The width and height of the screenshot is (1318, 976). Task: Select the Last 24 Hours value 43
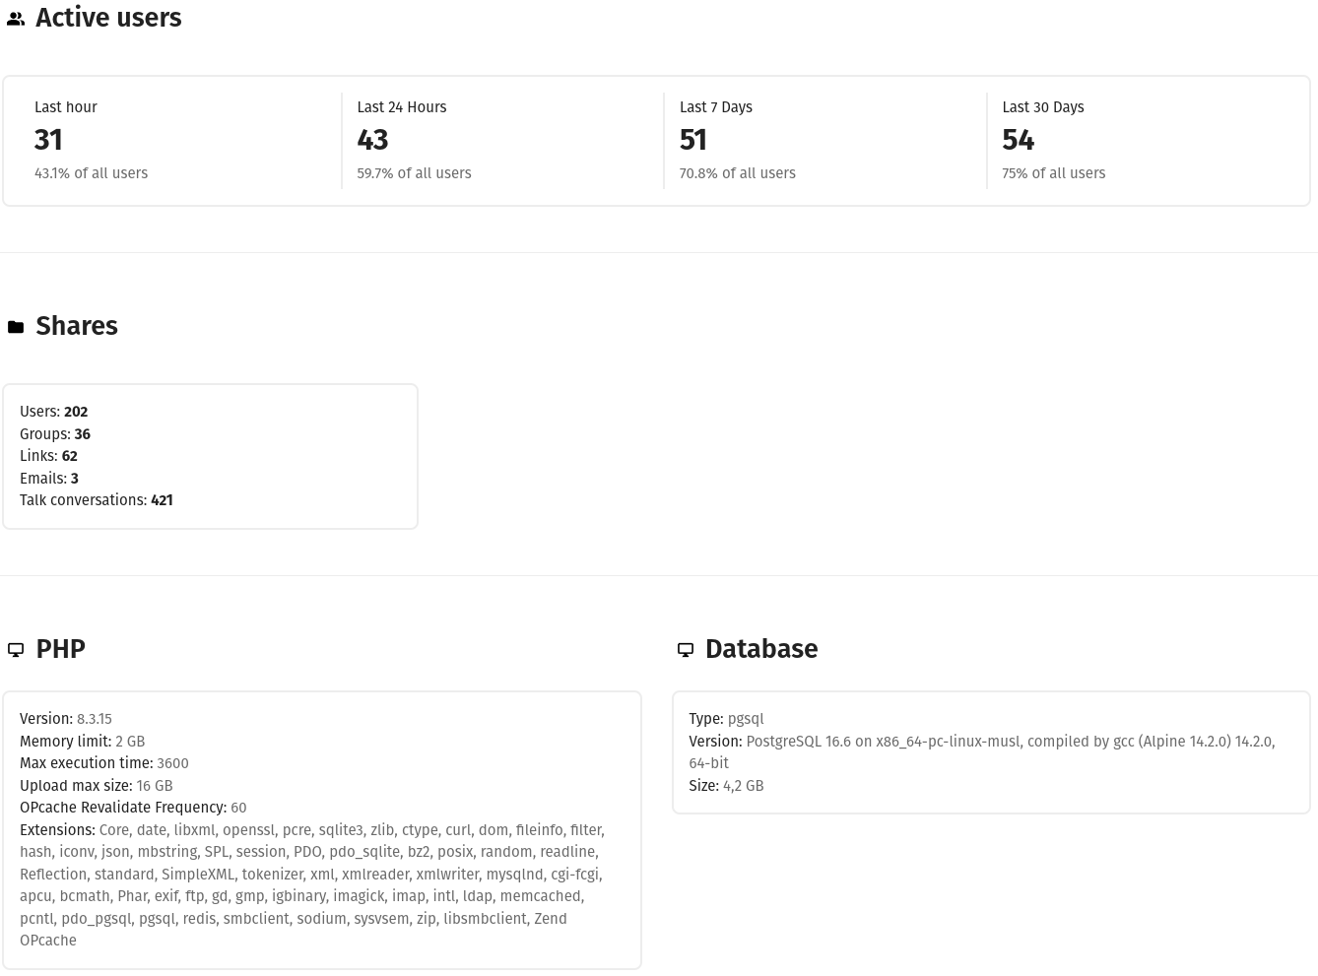372,140
